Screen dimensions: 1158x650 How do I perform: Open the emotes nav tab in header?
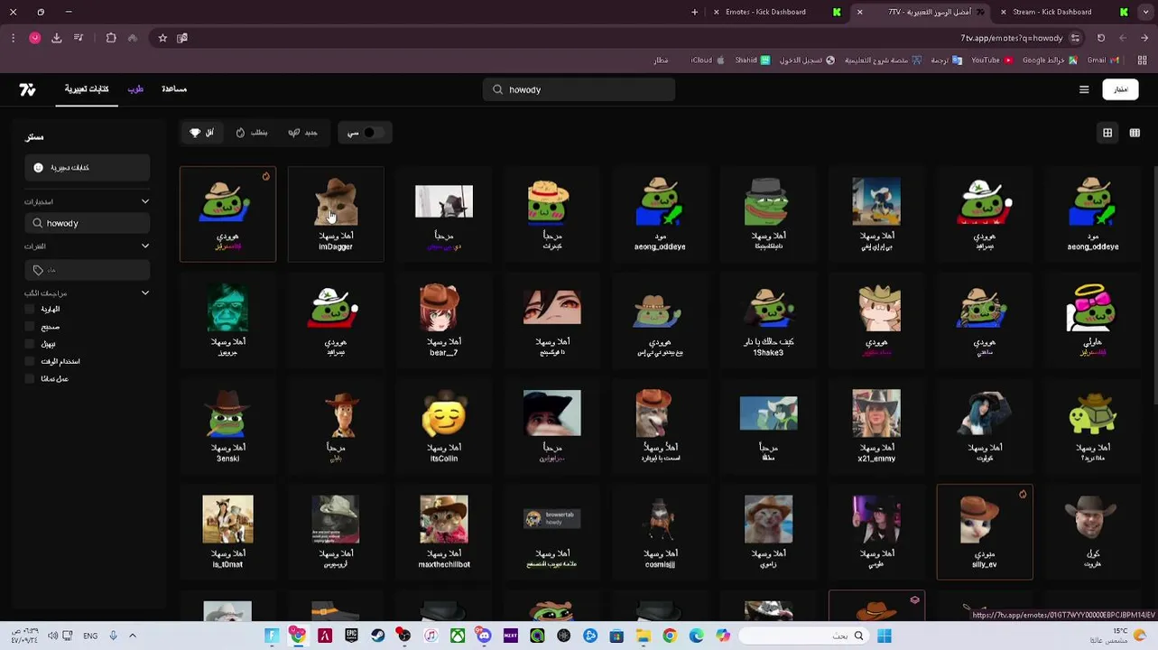(87, 88)
